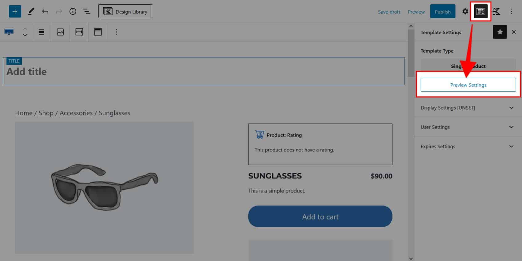The image size is (522, 261).
Task: Expand the Expires Settings section
Action: (x=511, y=146)
